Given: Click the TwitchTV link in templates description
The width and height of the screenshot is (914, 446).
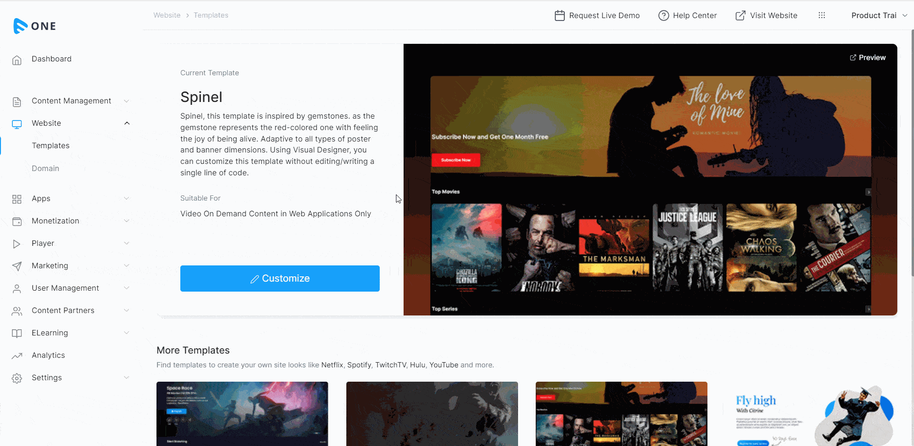Looking at the screenshot, I should (x=391, y=365).
